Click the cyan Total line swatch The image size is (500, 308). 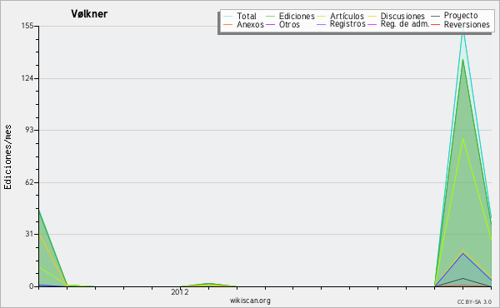228,16
